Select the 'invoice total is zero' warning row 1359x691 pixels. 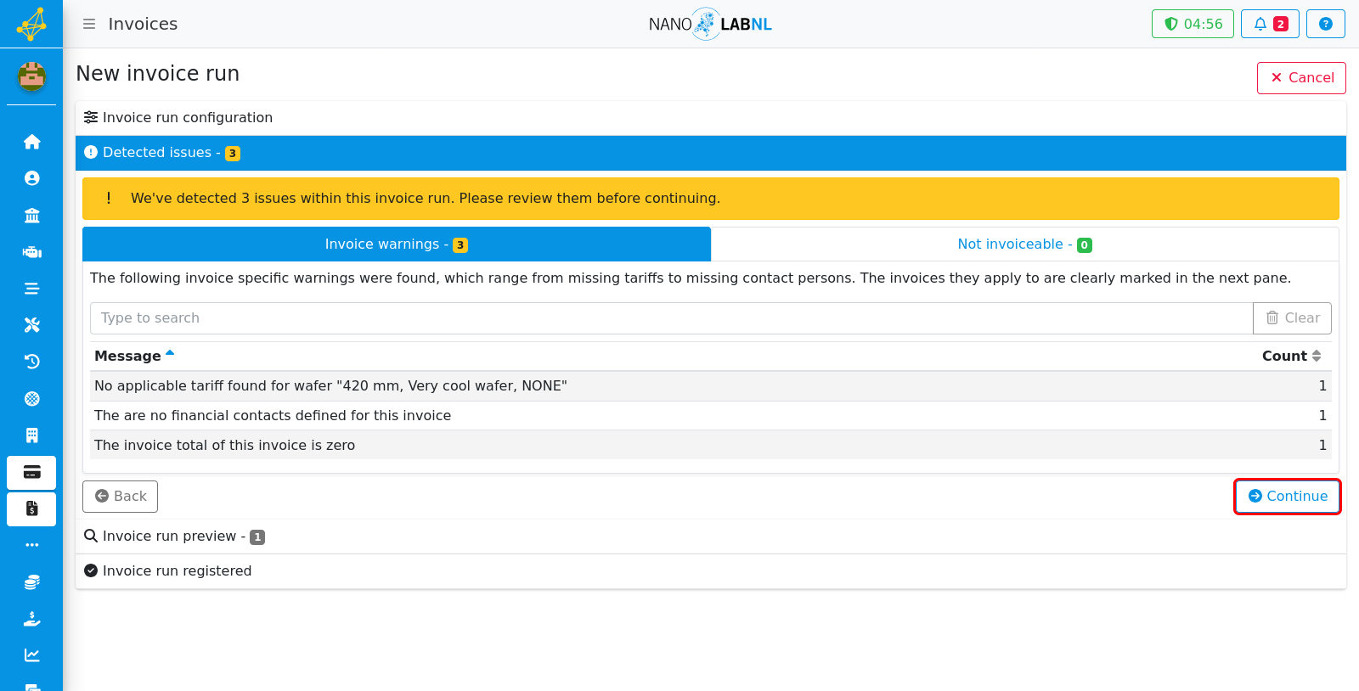pyautogui.click(x=711, y=445)
